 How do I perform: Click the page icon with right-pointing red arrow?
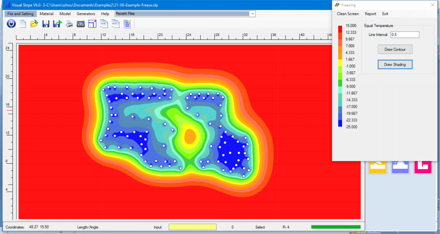click(x=104, y=24)
